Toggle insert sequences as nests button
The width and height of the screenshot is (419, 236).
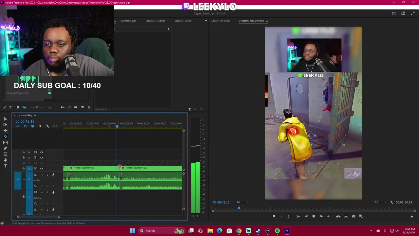pos(18,126)
